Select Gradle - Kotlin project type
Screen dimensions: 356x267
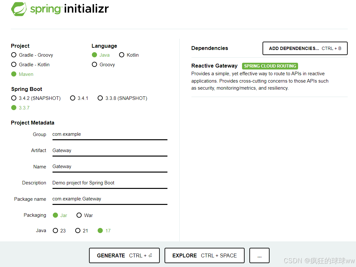pyautogui.click(x=13, y=64)
